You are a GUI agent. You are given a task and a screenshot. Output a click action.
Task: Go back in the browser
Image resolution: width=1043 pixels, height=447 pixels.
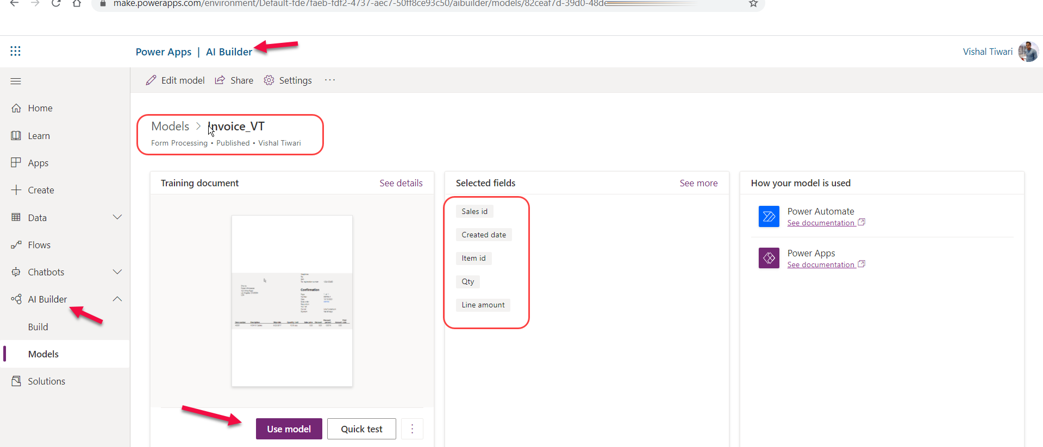tap(15, 3)
